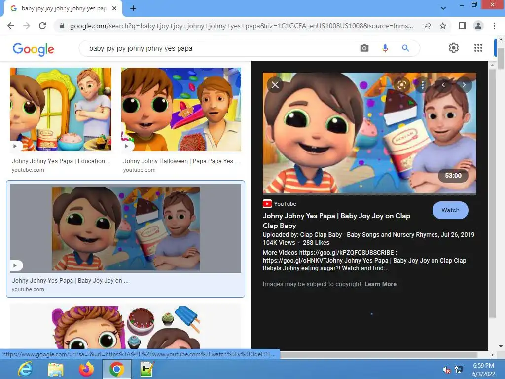Close the image preview panel with X
Screen dimensions: 505x379
[275, 85]
